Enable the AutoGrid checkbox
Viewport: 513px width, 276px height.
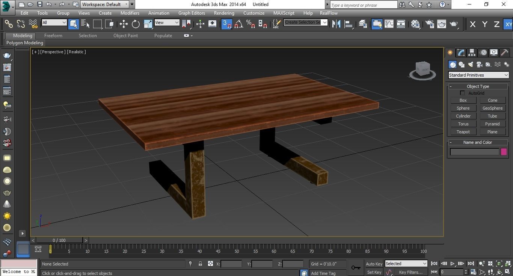463,93
